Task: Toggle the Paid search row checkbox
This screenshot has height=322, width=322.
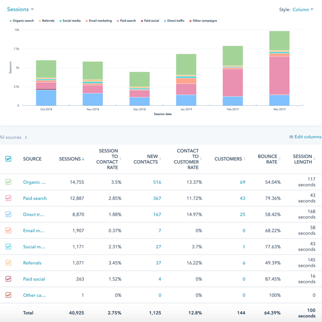Action: (x=8, y=198)
